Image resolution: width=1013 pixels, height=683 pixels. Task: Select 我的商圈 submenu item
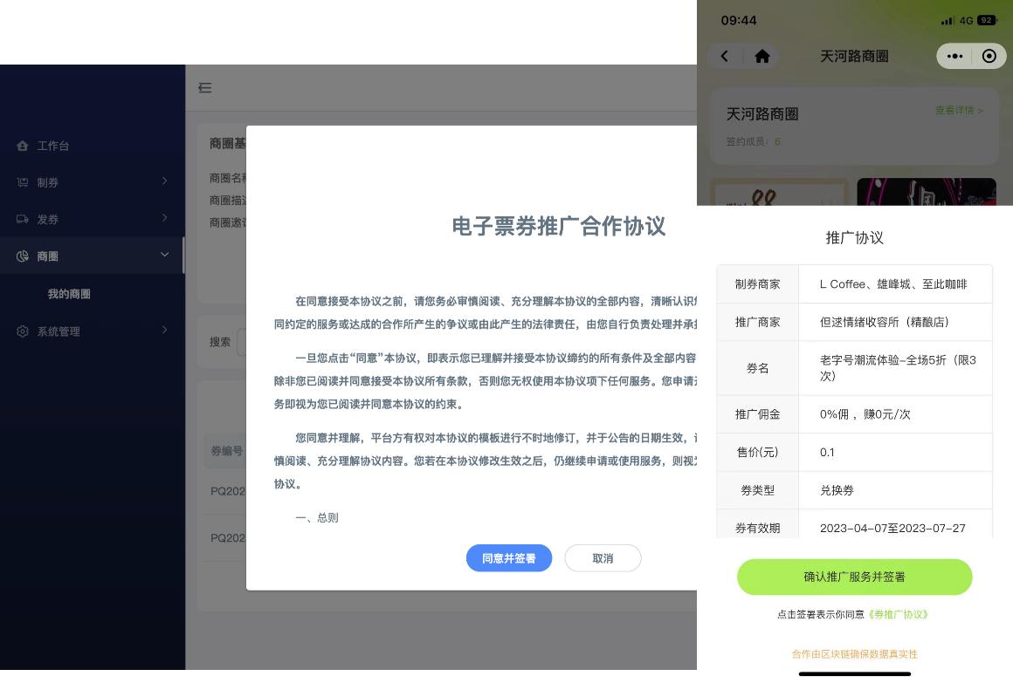69,294
